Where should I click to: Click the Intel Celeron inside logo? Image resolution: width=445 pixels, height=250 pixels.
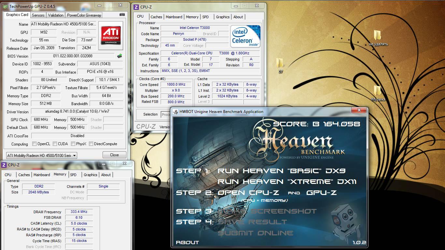(246, 36)
